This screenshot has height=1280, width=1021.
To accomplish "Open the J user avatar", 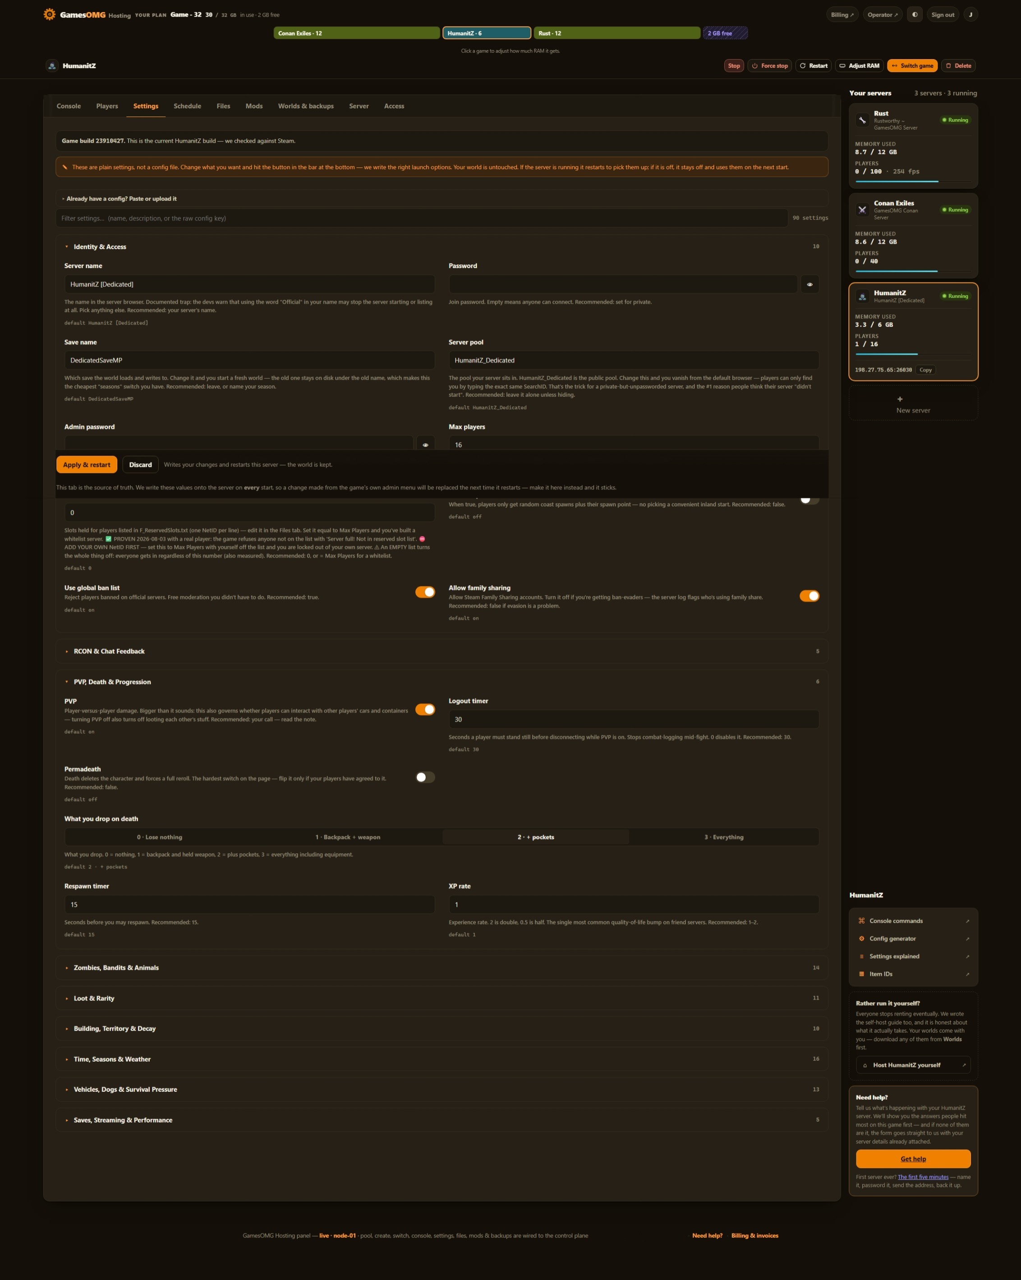I will click(970, 15).
